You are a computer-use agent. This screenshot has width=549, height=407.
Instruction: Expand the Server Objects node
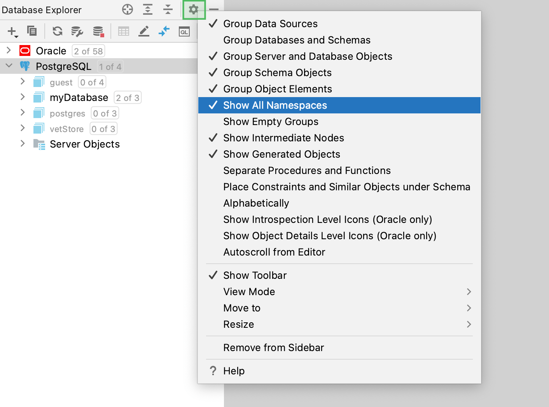pos(23,143)
